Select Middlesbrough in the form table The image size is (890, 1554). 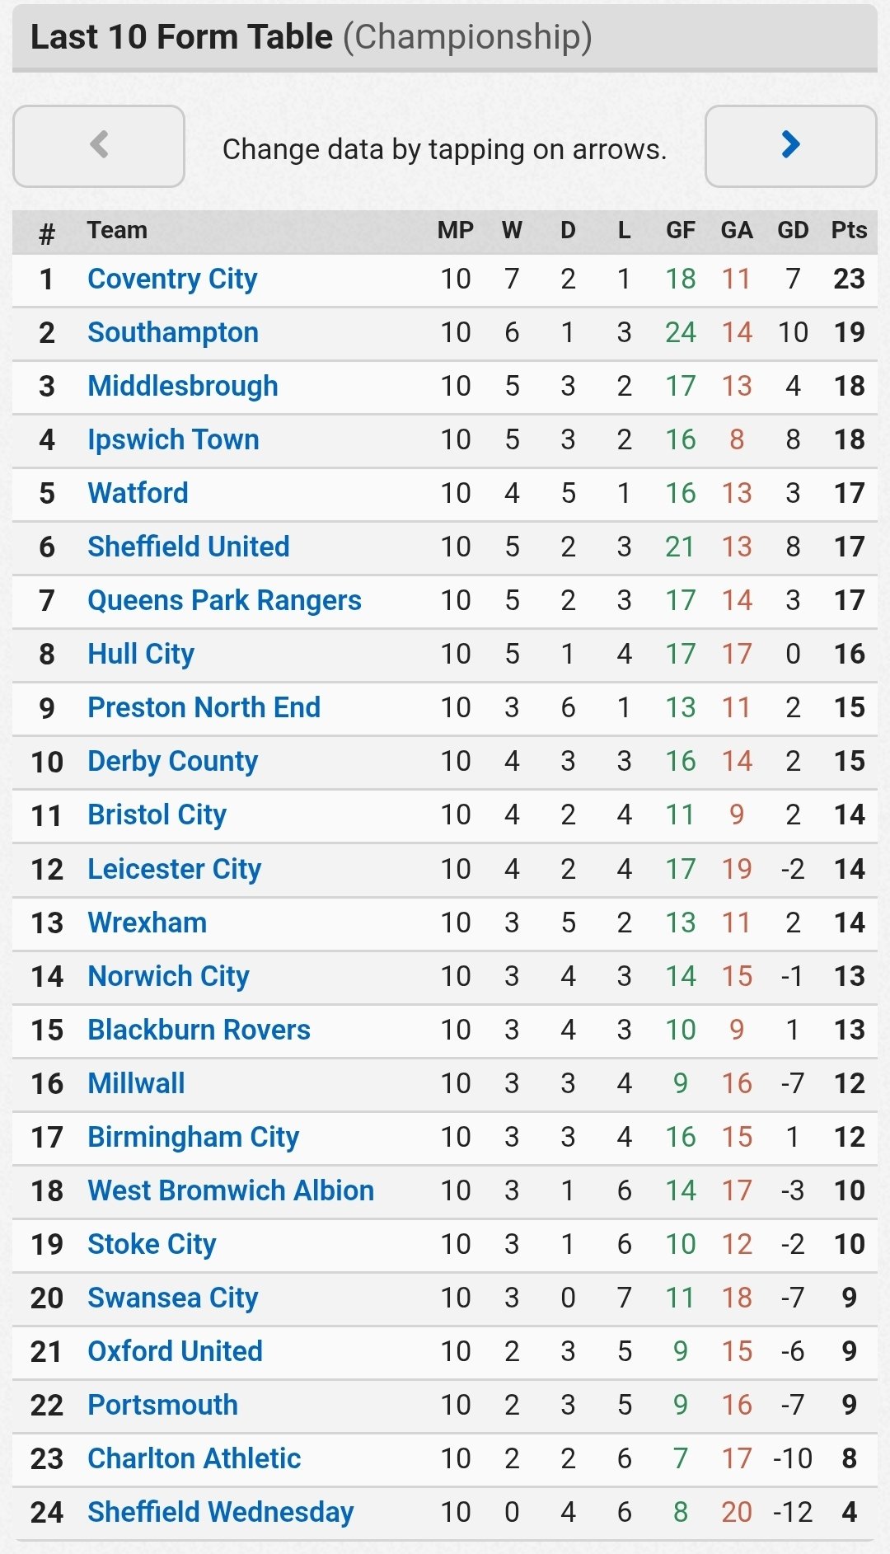tap(183, 386)
